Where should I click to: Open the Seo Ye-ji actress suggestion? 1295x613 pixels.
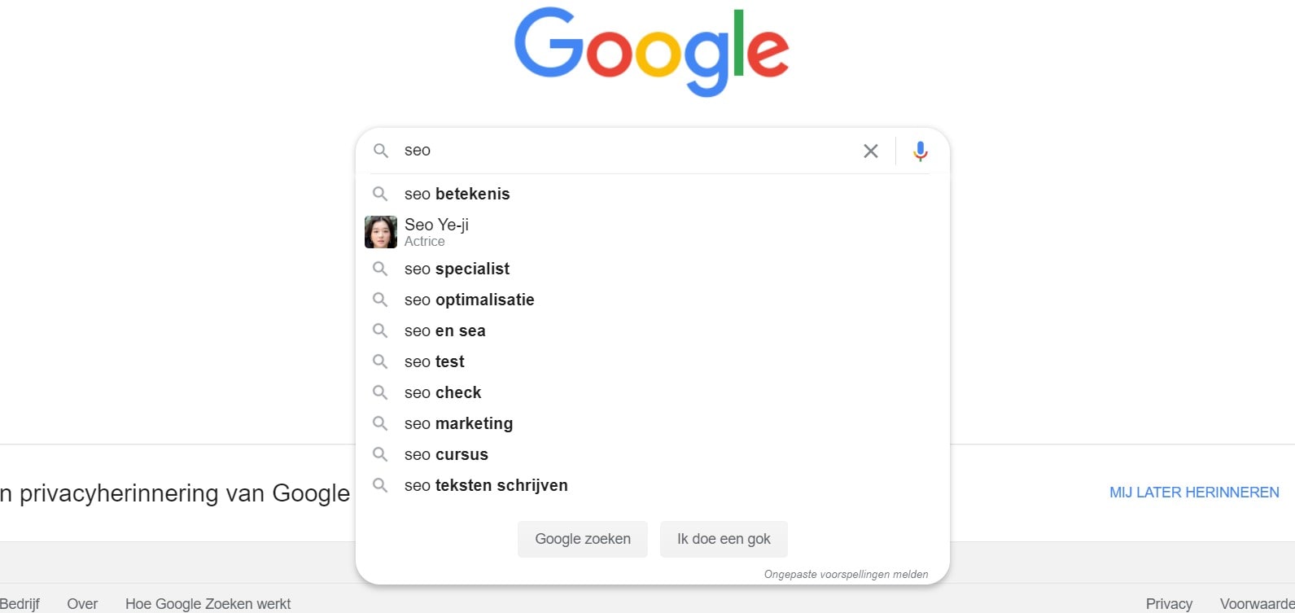pyautogui.click(x=436, y=231)
